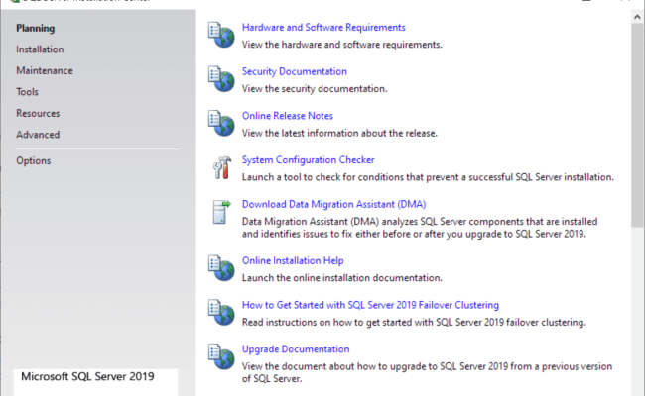Click text 'View the hardware and software requirements.'

[x=341, y=45]
